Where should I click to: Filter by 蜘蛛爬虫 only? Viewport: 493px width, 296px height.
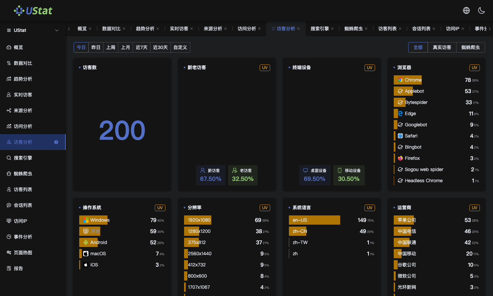pos(471,47)
